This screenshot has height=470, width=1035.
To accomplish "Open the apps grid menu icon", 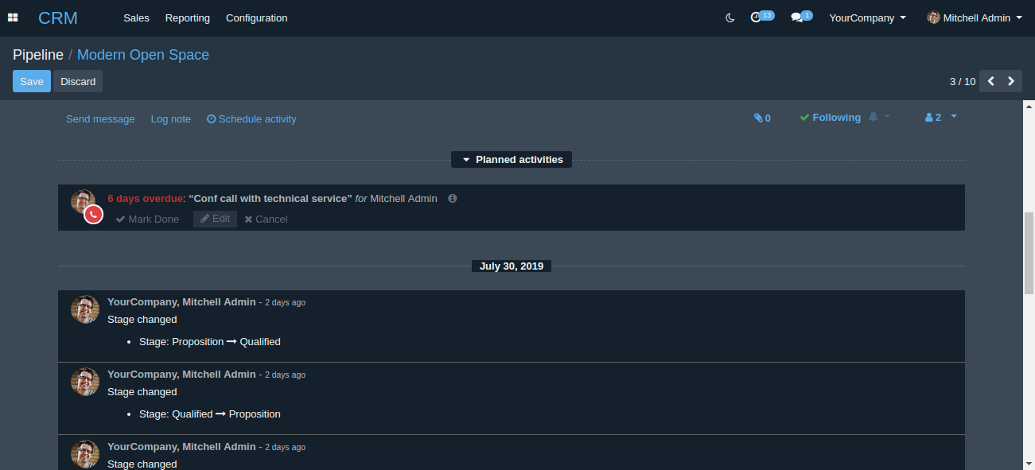I will 13,17.
